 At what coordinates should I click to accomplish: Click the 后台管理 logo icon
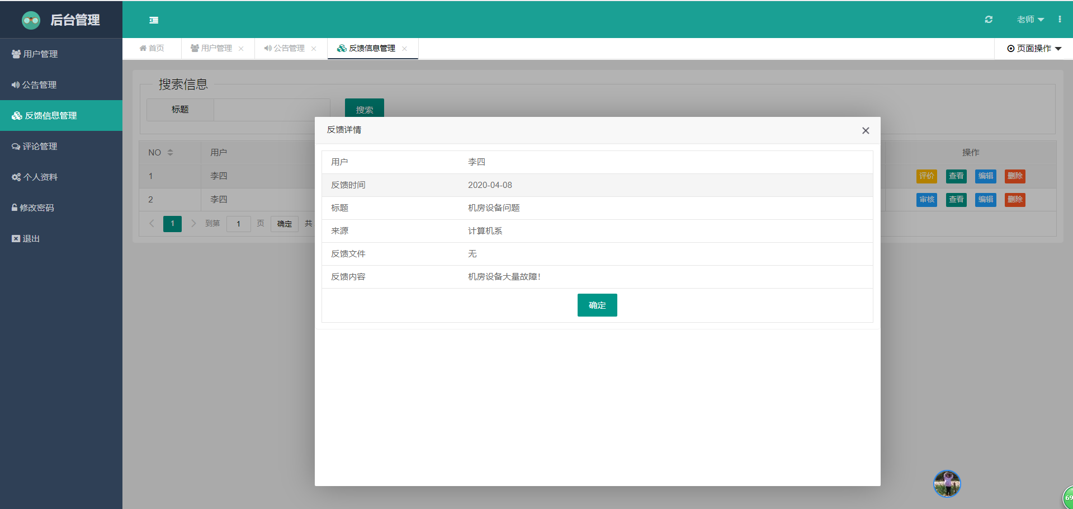click(31, 21)
